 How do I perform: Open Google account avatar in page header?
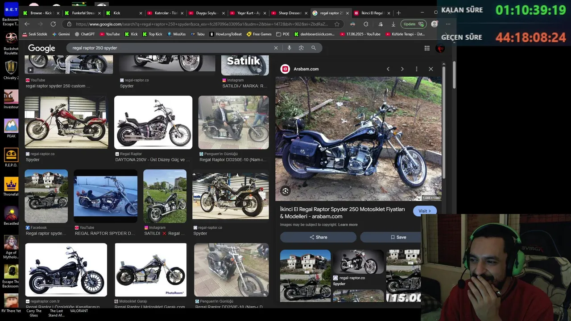click(440, 48)
